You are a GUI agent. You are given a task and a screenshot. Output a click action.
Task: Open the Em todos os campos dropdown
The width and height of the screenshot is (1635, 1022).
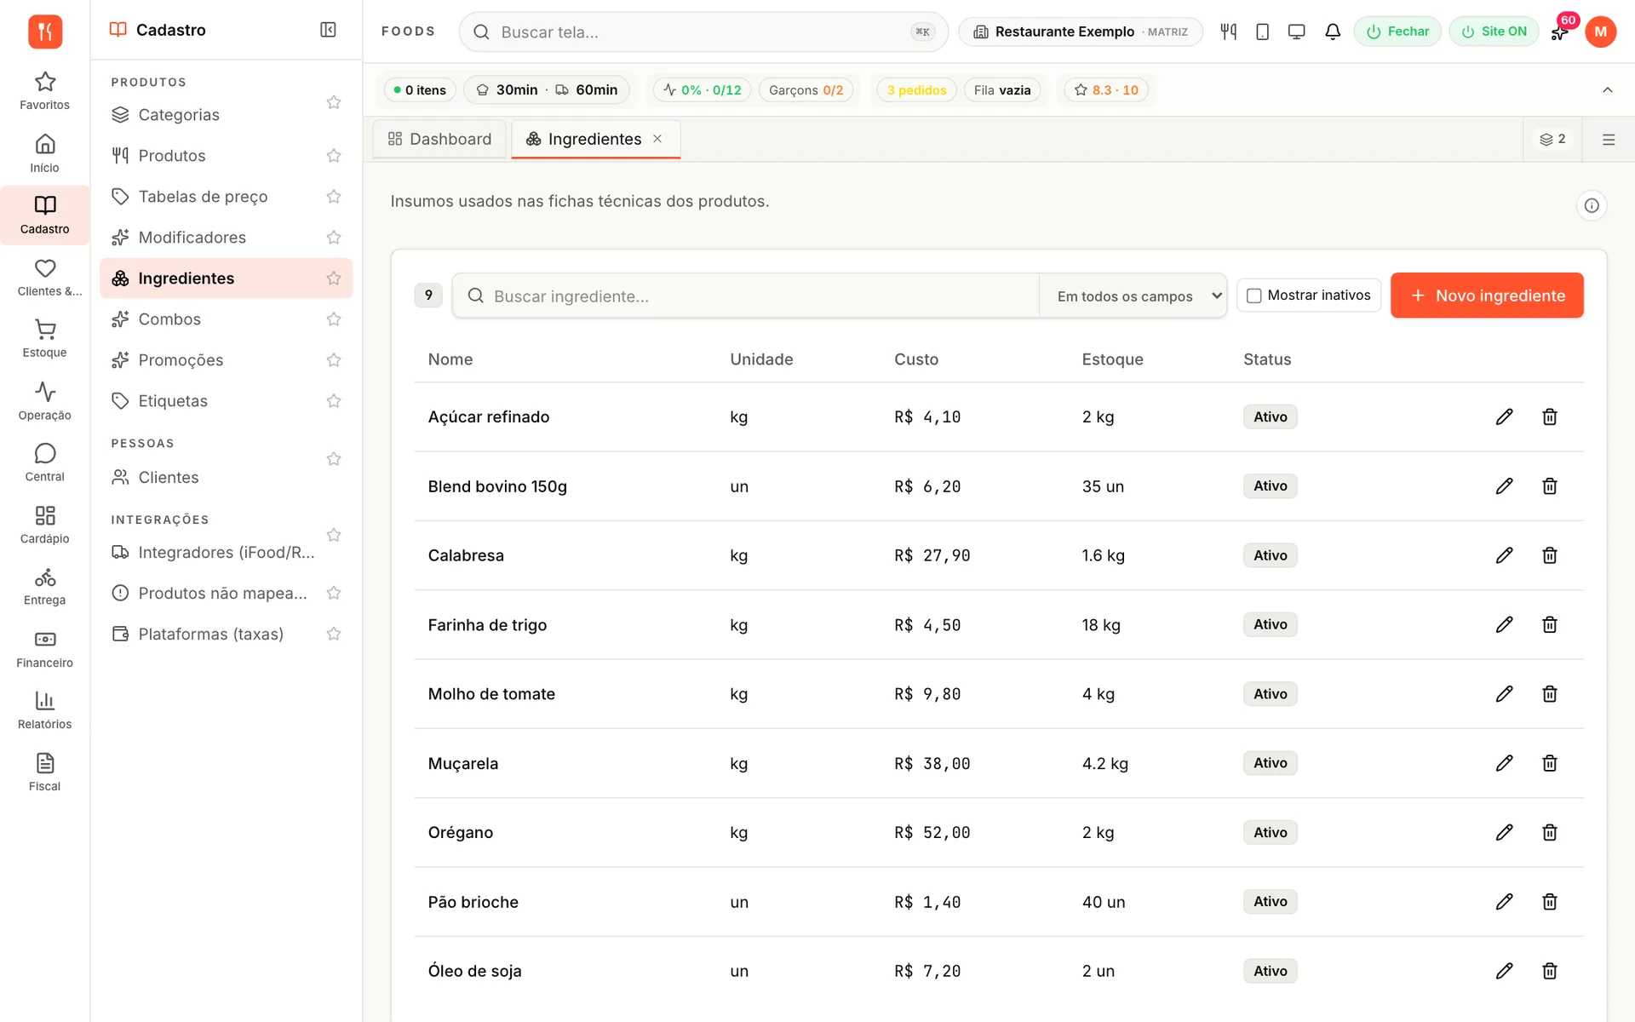pos(1133,296)
